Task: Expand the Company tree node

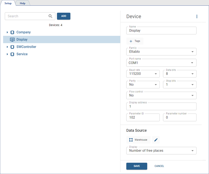Action: [x=8, y=32]
